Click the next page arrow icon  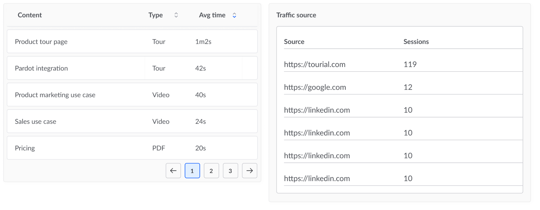(x=250, y=171)
